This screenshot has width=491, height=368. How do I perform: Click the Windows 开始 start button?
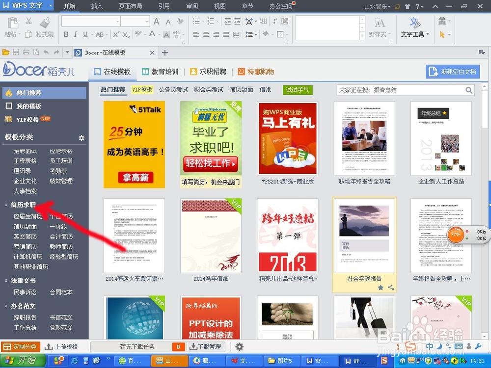[x=23, y=361]
